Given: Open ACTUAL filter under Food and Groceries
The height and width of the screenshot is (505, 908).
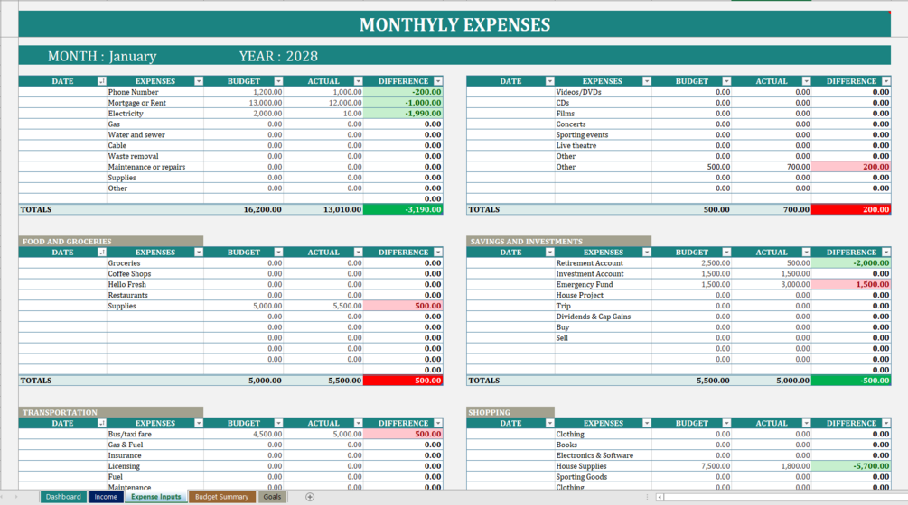Looking at the screenshot, I should click(x=359, y=252).
